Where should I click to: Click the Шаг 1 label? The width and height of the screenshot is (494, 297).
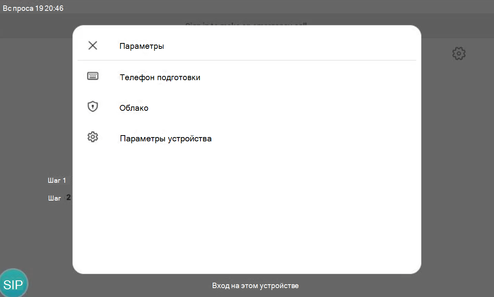coord(57,180)
